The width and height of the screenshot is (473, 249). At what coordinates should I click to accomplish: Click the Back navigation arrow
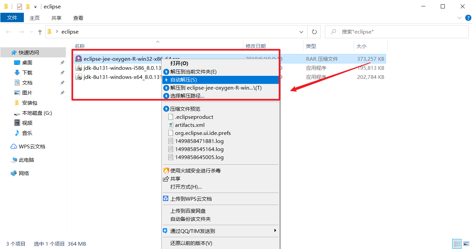8,32
